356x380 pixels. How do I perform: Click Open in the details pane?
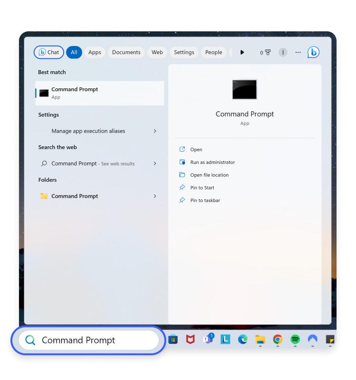coord(196,150)
